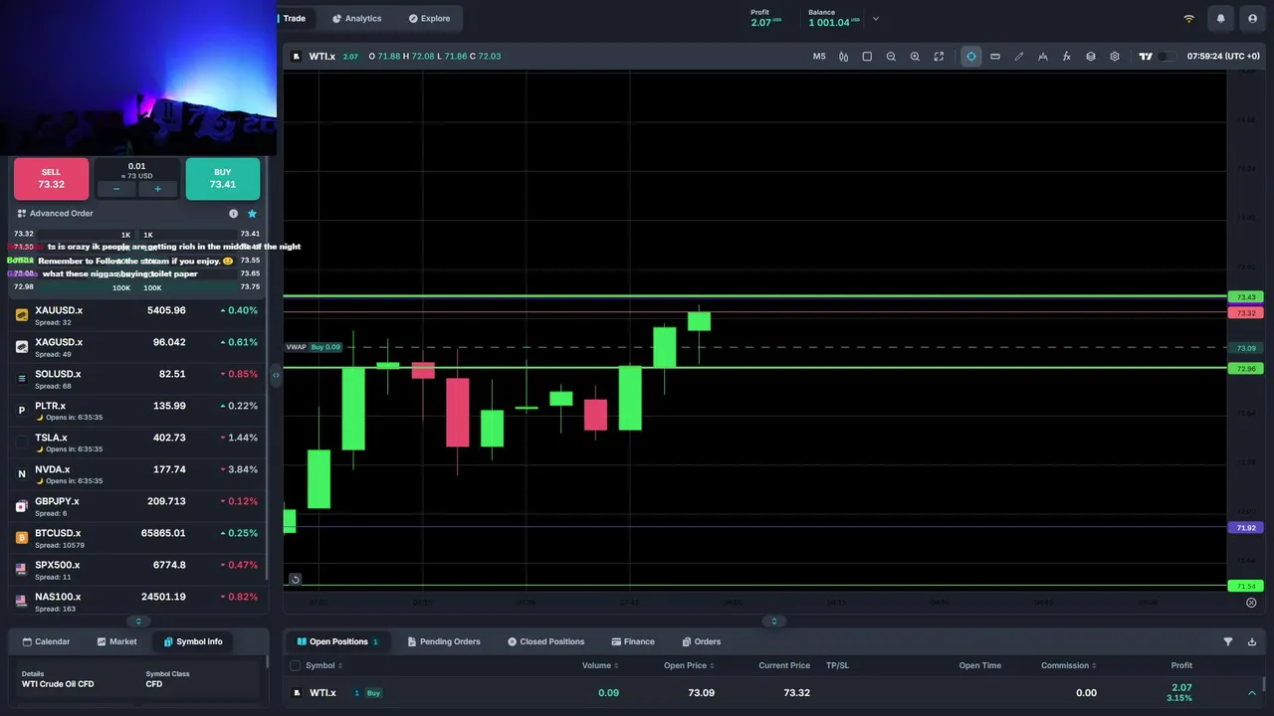Image resolution: width=1274 pixels, height=716 pixels.
Task: Switch to the Explore tab
Action: click(x=429, y=19)
